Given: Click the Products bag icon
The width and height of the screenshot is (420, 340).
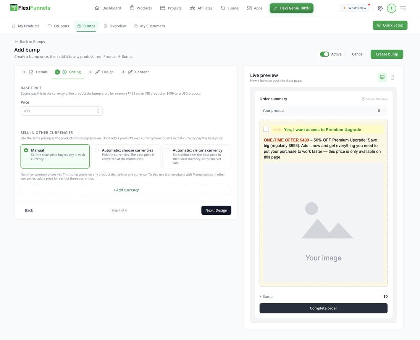Looking at the screenshot, I should tap(132, 8).
